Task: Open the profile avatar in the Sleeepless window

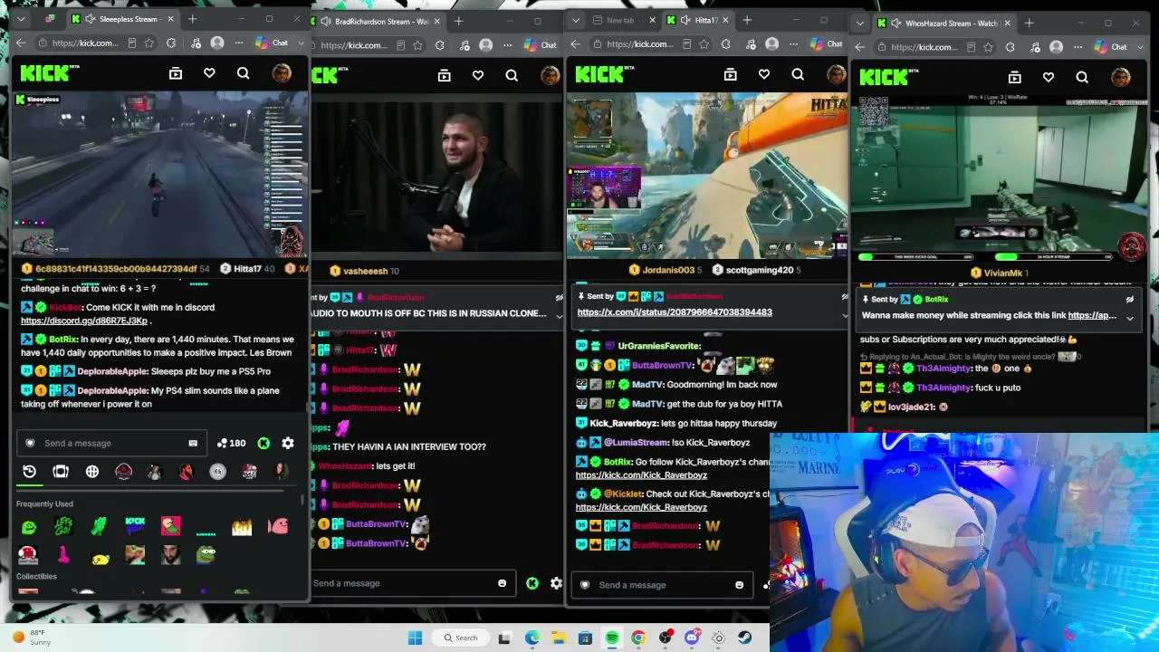Action: click(x=282, y=73)
